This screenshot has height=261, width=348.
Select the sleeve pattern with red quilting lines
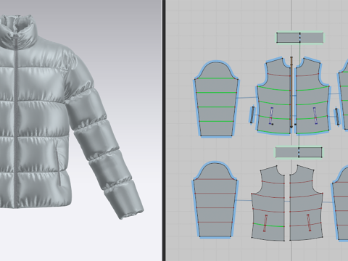coord(215,201)
